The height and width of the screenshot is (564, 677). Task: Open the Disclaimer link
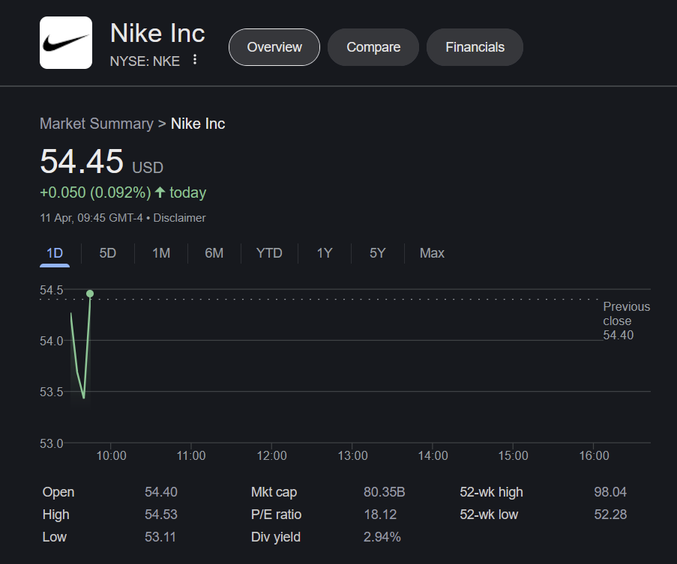click(180, 218)
